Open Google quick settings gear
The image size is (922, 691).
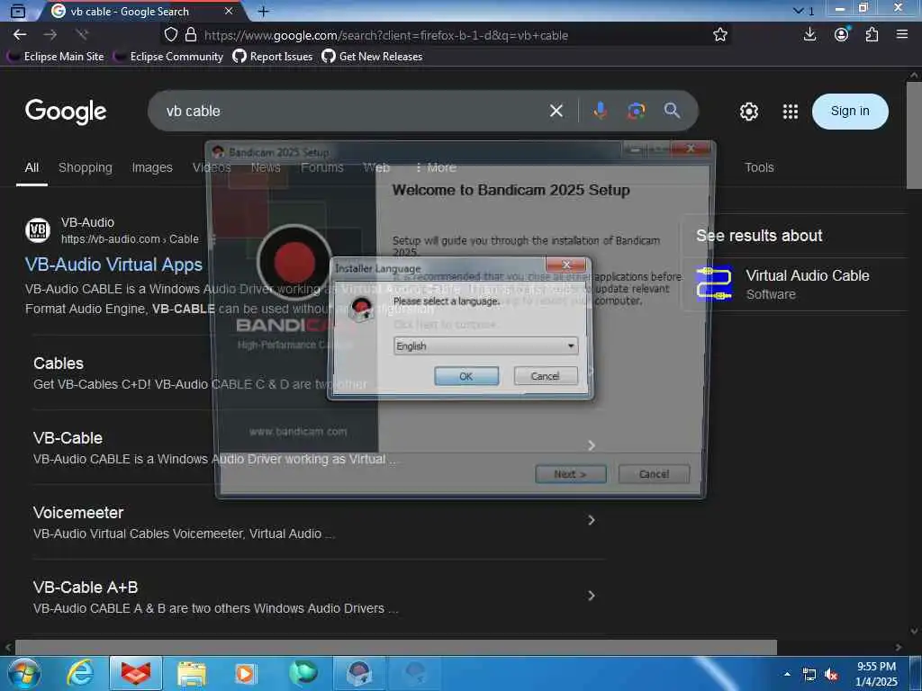pyautogui.click(x=748, y=111)
